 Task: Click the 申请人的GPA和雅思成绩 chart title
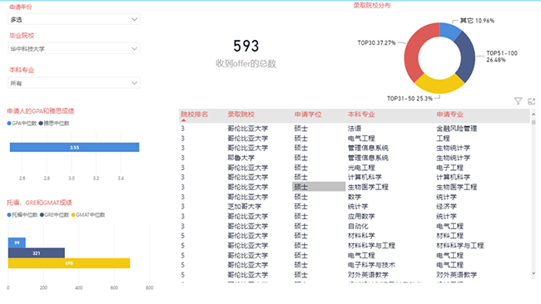click(41, 110)
